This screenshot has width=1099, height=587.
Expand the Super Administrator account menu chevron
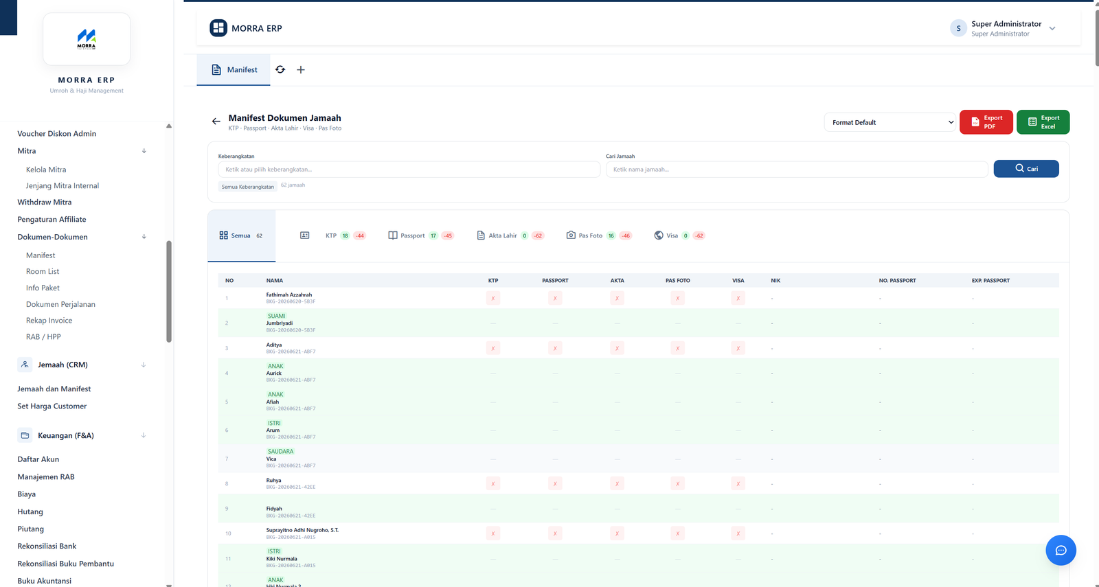pos(1052,29)
